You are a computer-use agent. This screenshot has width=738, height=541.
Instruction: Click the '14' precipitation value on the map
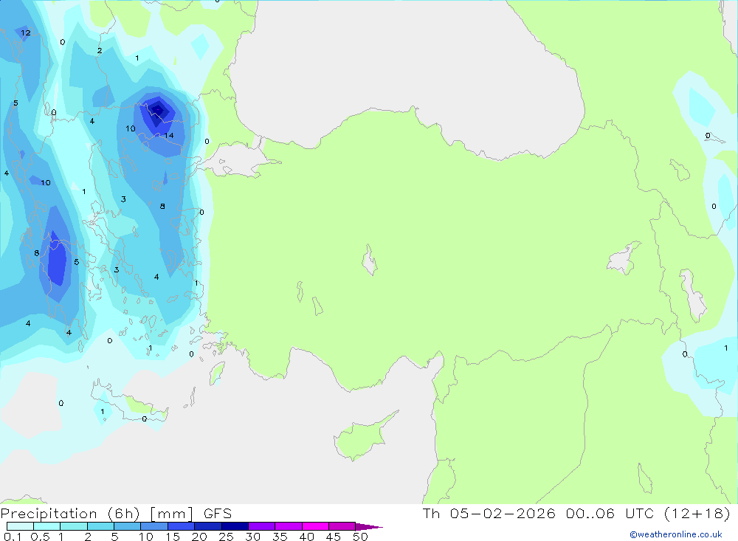(169, 136)
